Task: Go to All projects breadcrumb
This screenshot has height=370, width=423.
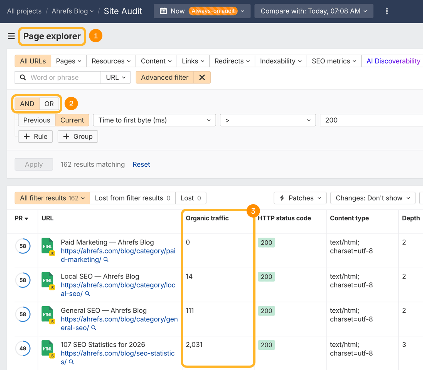Action: [24, 11]
